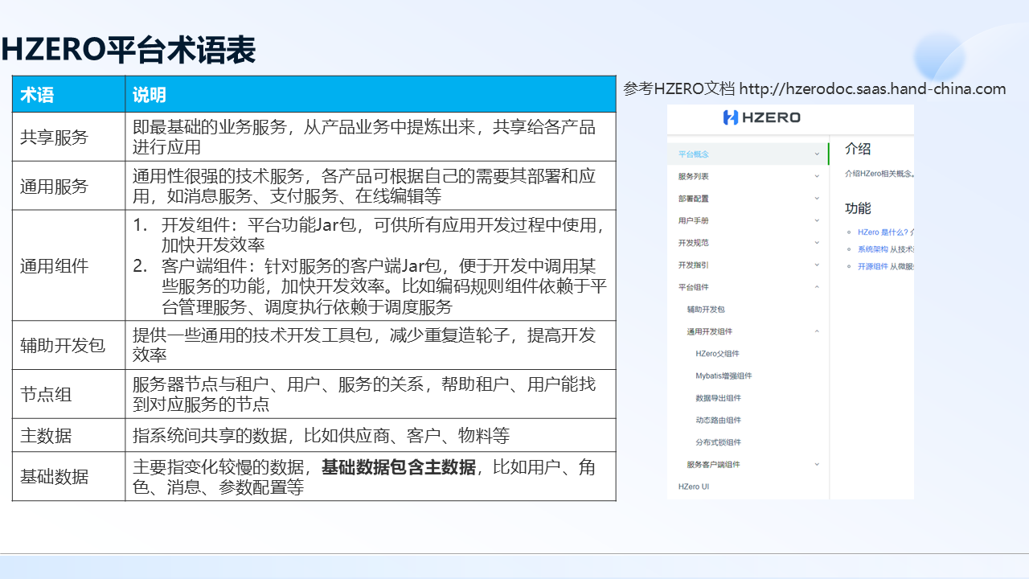Click the 辅助开发包 description cell
This screenshot has height=579, width=1029.
[371, 345]
